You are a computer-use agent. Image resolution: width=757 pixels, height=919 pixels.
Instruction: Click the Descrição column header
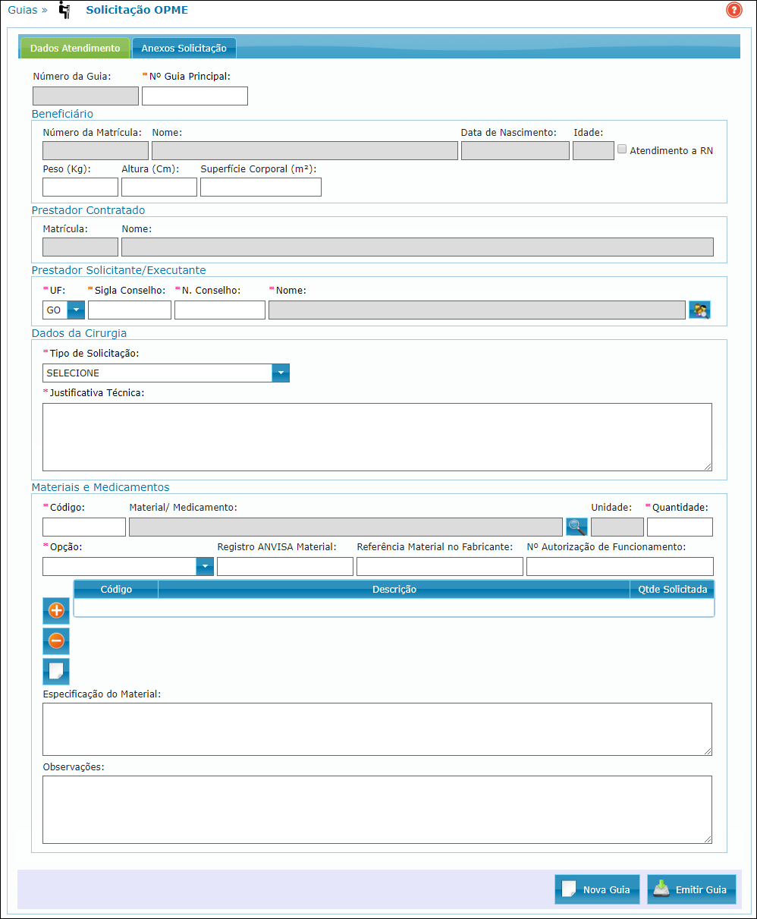click(x=394, y=589)
